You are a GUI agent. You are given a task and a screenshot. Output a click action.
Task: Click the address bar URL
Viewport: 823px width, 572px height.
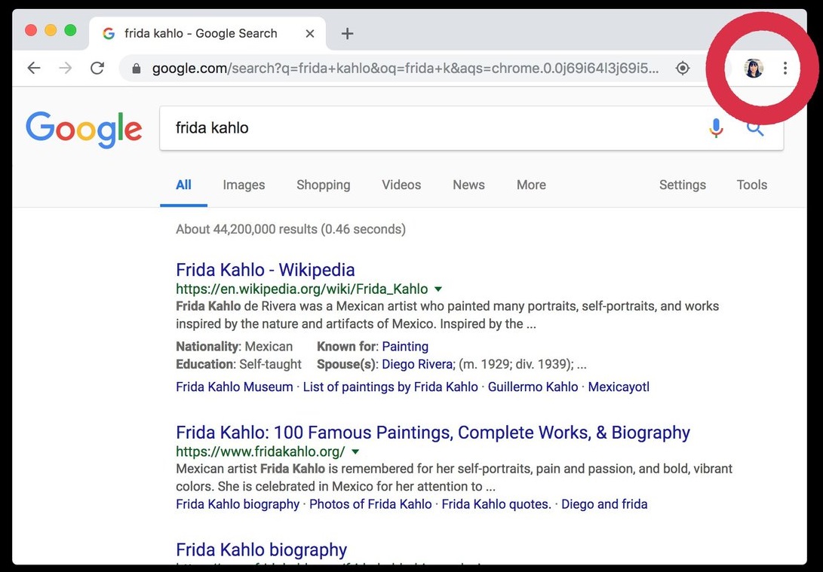[x=404, y=69]
